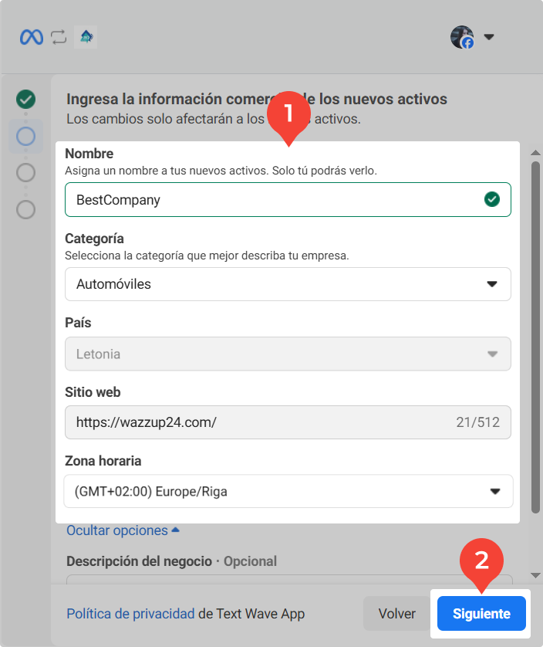
Task: Open the Categoría dropdown showing Automóviles
Action: [x=288, y=284]
